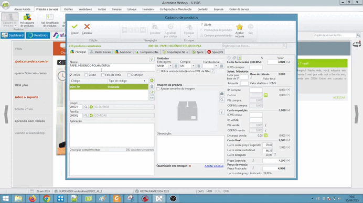Click the Observação text area
This screenshot has width=363, height=203.
190,149
